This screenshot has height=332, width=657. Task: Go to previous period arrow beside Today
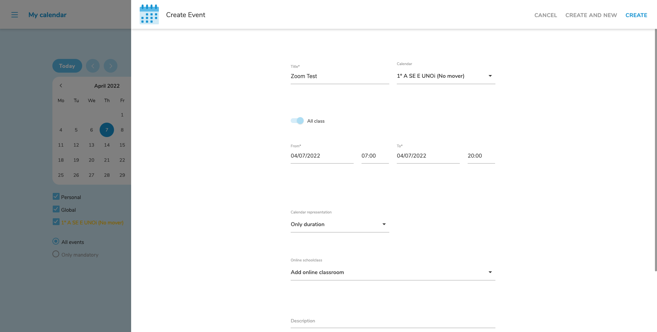click(93, 66)
